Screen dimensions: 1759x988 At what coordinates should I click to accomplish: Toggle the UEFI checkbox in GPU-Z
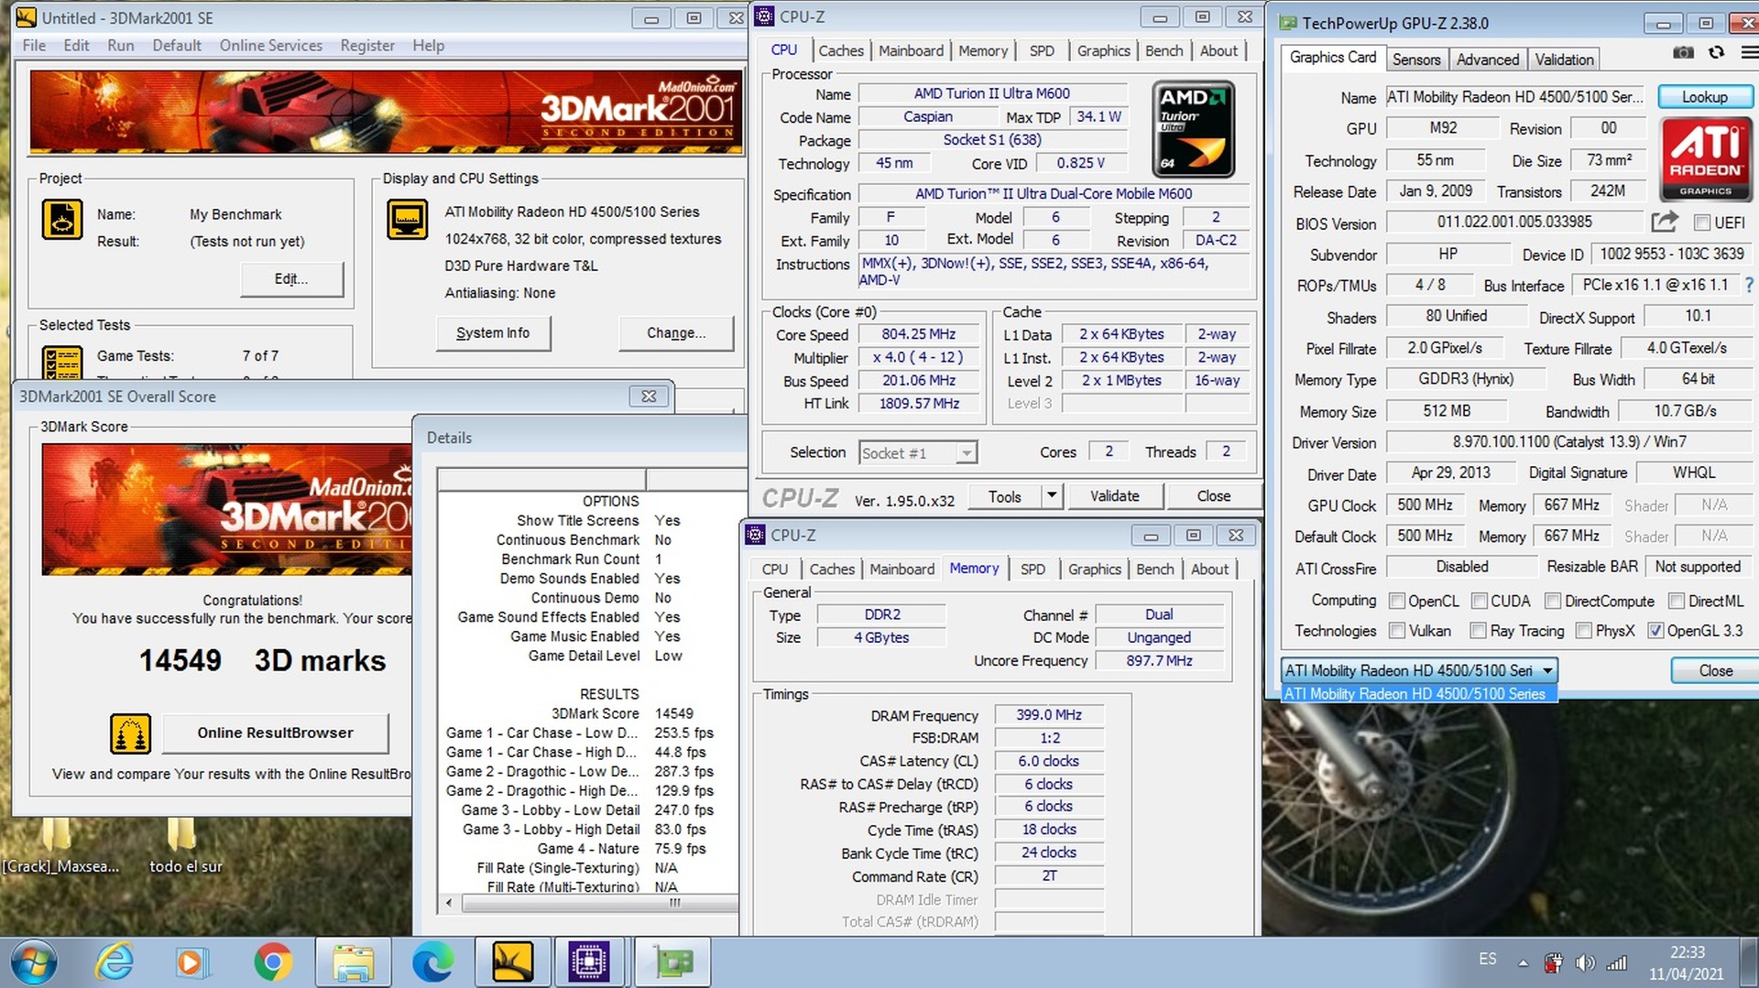point(1702,223)
